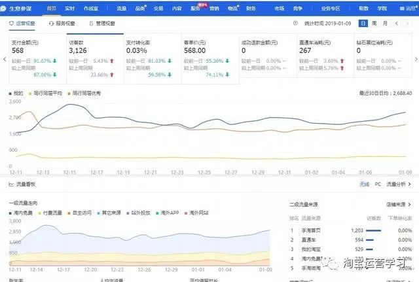Click the 流量看板 chart icon
419x282 pixels.
[5, 185]
